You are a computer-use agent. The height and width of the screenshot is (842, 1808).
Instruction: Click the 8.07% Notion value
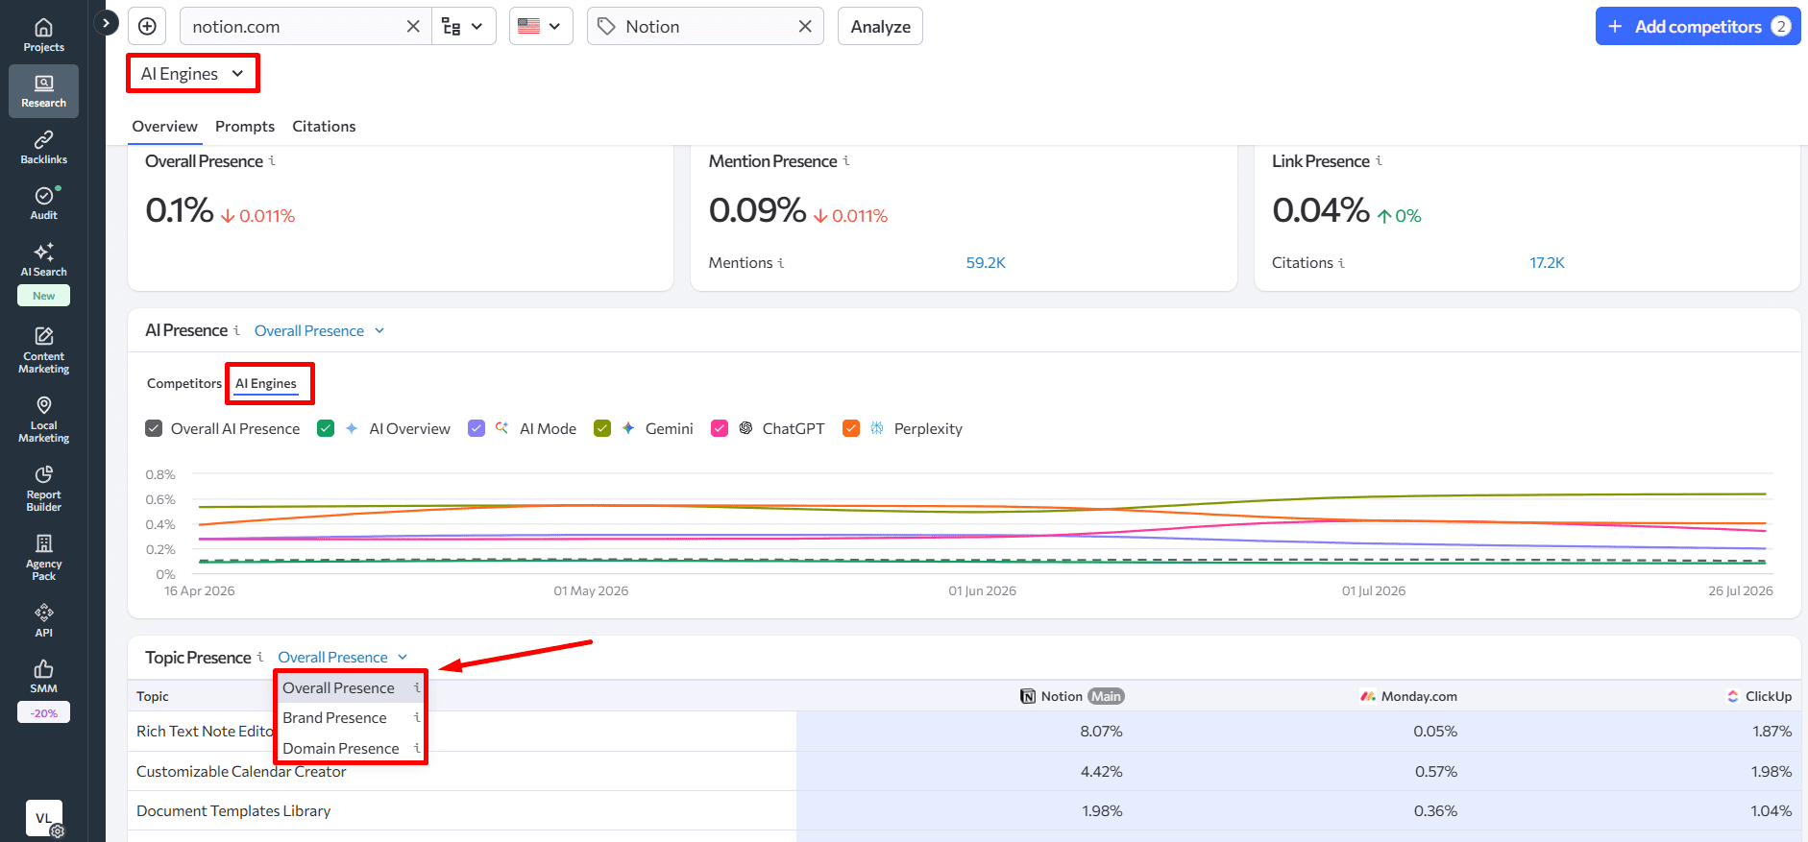click(x=1101, y=731)
